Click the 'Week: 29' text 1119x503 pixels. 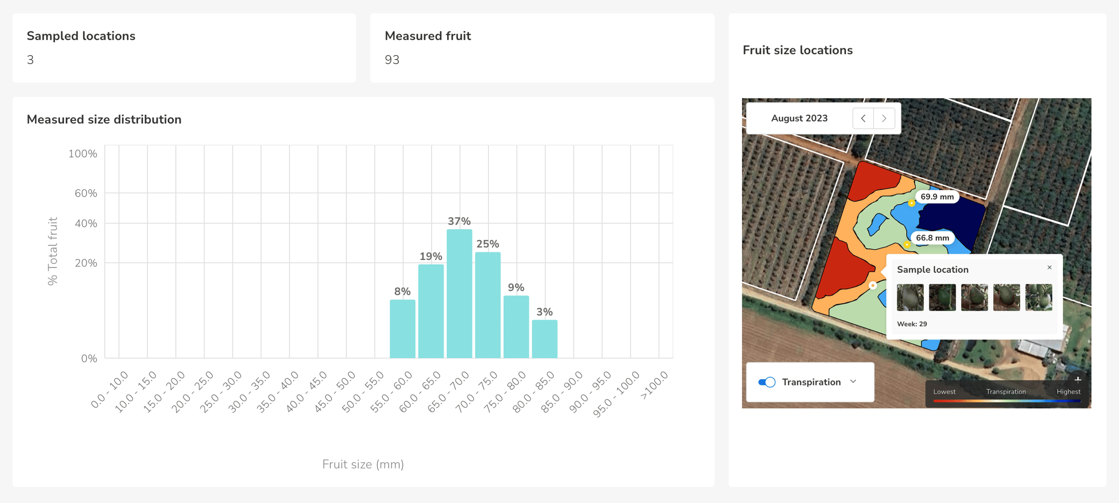click(912, 324)
